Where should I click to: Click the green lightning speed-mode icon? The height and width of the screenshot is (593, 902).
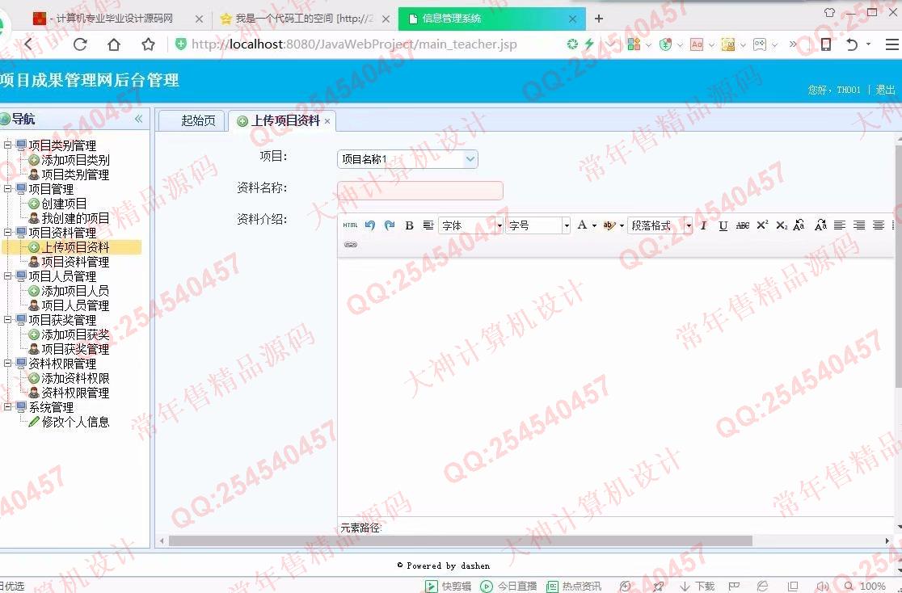[589, 44]
